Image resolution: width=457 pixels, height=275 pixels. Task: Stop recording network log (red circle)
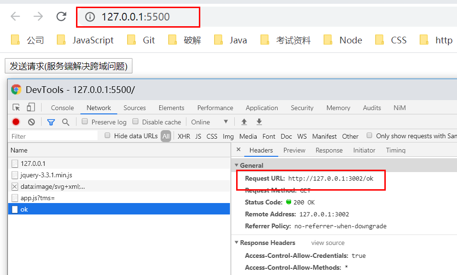coord(16,122)
